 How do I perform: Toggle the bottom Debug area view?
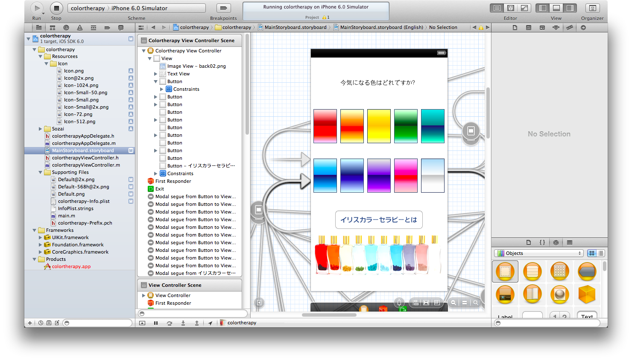coord(556,8)
